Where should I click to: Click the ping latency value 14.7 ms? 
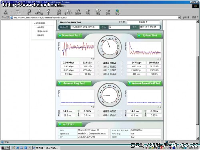pos(67,111)
